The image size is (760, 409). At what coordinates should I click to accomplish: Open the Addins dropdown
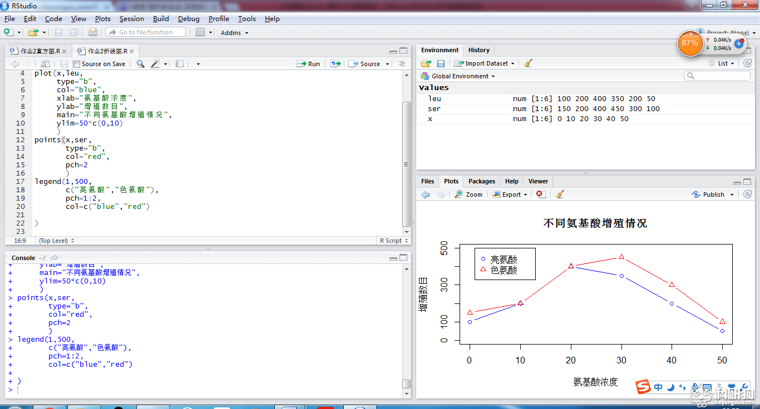234,33
